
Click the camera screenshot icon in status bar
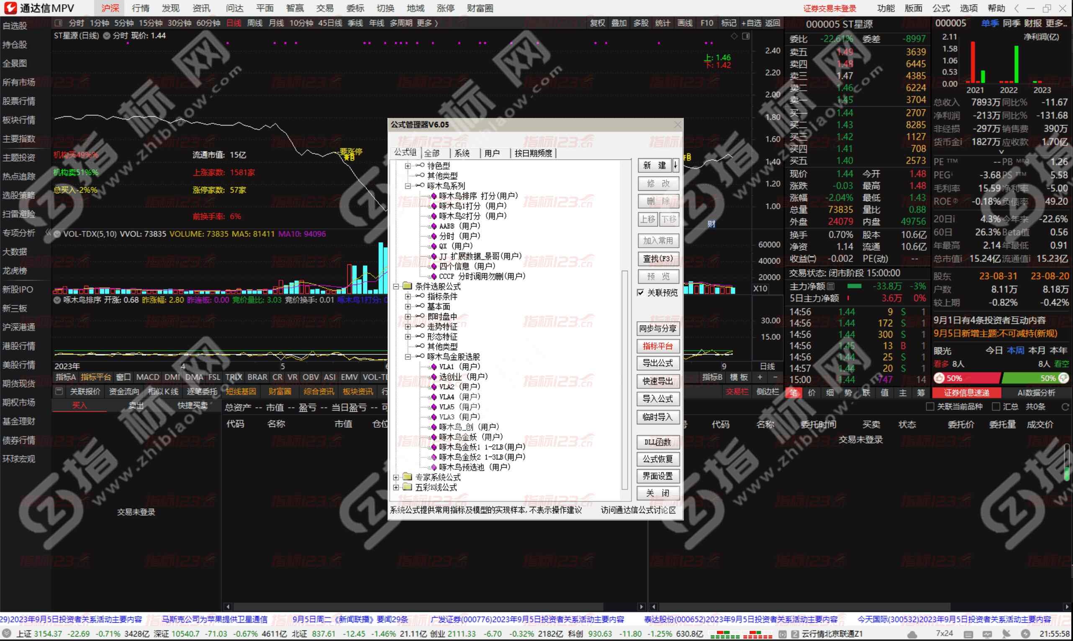[782, 634]
